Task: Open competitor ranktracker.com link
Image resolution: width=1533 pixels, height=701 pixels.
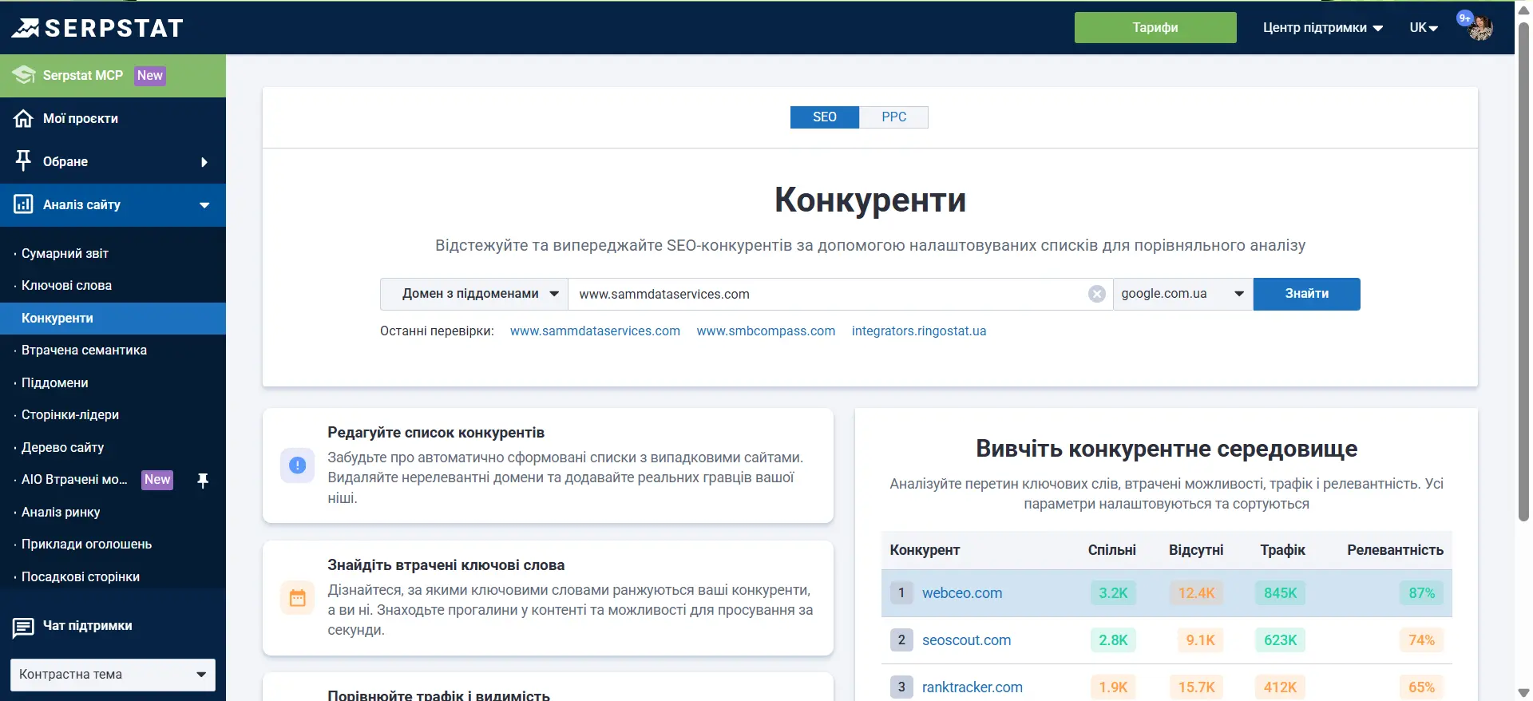Action: tap(972, 687)
